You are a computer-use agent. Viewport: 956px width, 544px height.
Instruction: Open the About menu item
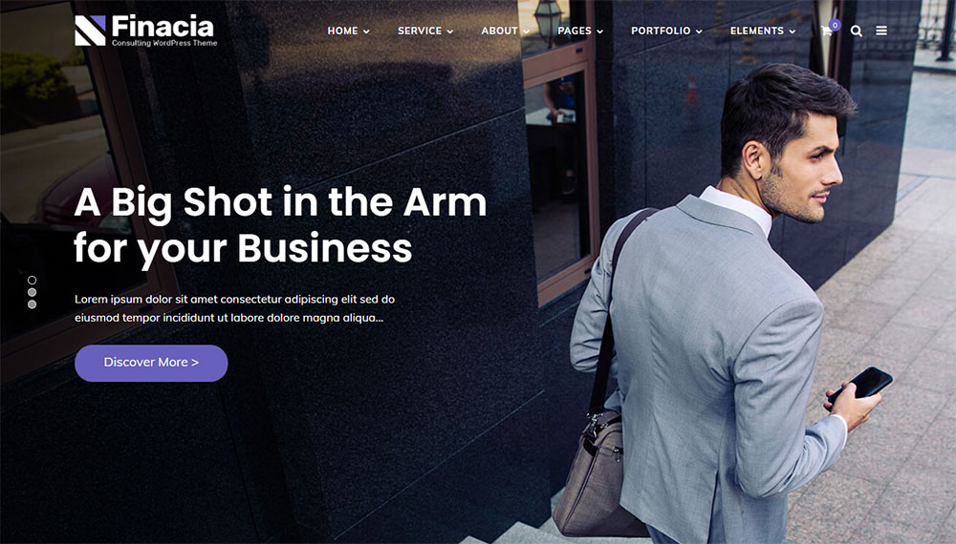pos(499,31)
